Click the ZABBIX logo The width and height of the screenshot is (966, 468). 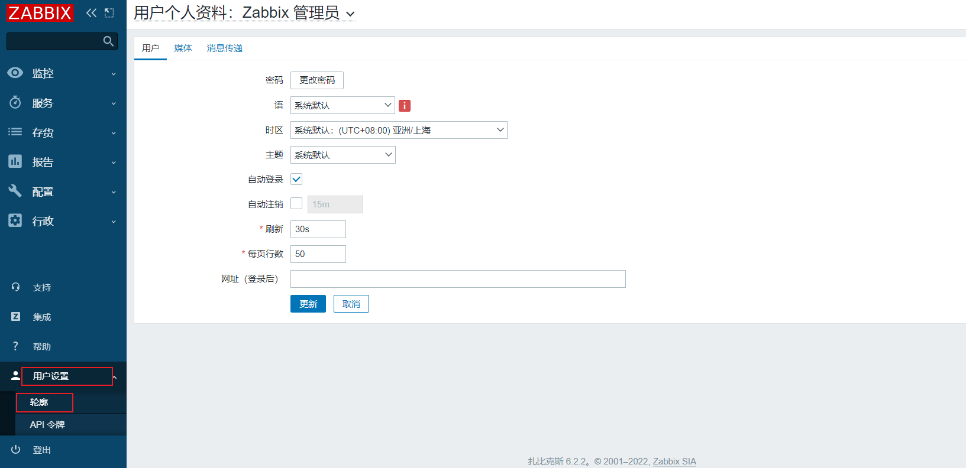40,13
